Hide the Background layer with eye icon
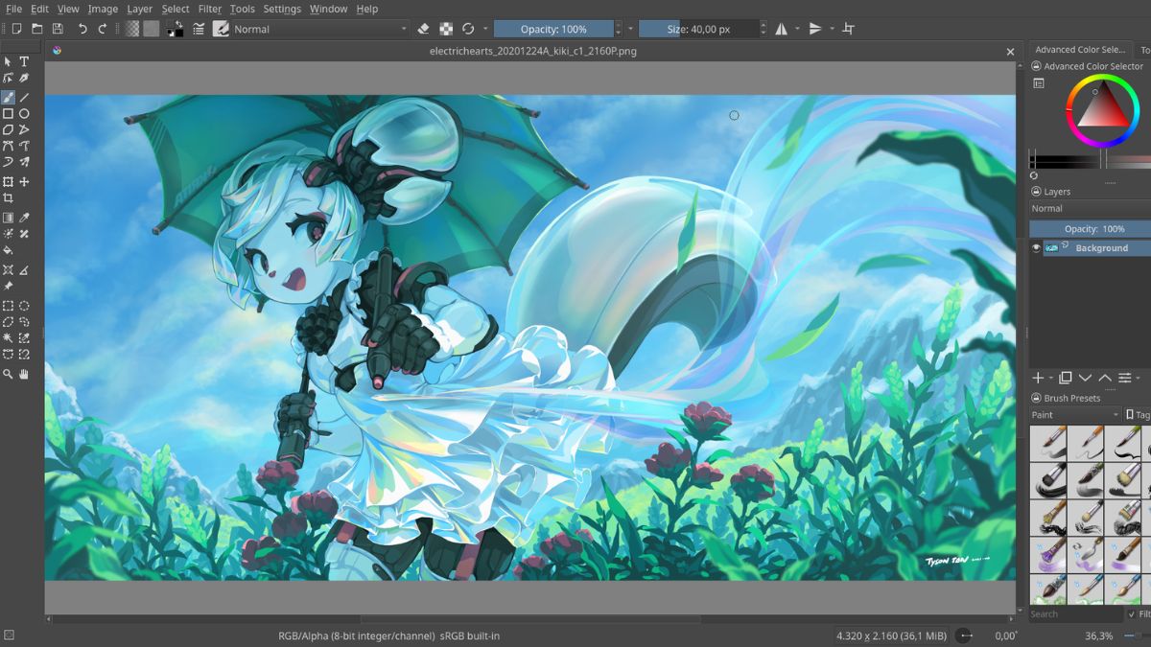 (x=1036, y=248)
